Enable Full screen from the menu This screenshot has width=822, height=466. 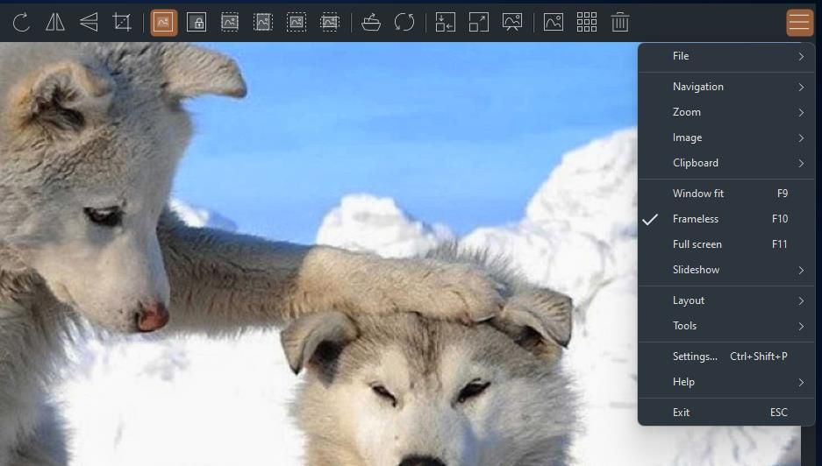tap(726, 244)
